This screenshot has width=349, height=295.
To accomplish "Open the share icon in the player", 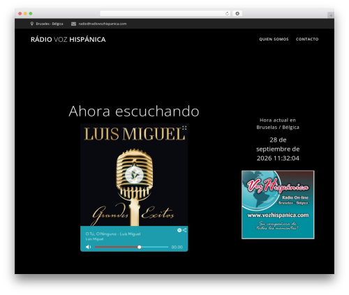I will [x=184, y=230].
